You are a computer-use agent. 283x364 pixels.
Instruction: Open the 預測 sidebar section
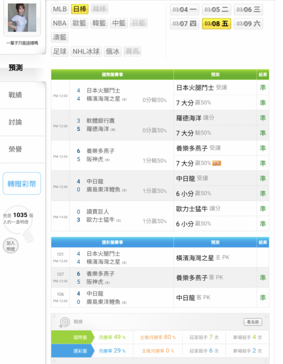click(23, 68)
